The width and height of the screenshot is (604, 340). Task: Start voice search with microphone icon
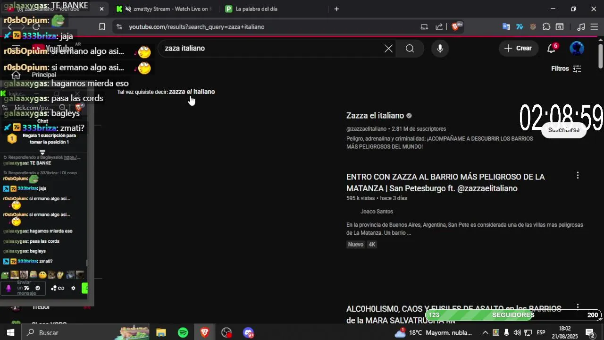pos(440,48)
